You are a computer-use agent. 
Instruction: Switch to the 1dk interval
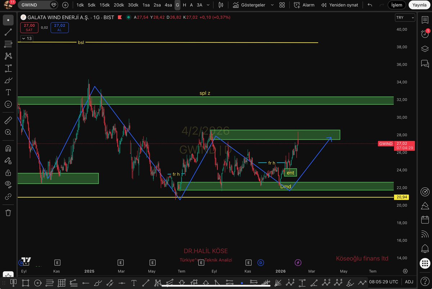(80, 5)
